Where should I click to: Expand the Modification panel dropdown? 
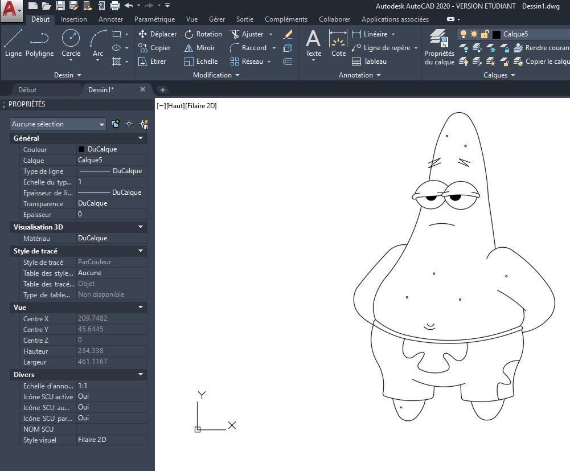(237, 75)
